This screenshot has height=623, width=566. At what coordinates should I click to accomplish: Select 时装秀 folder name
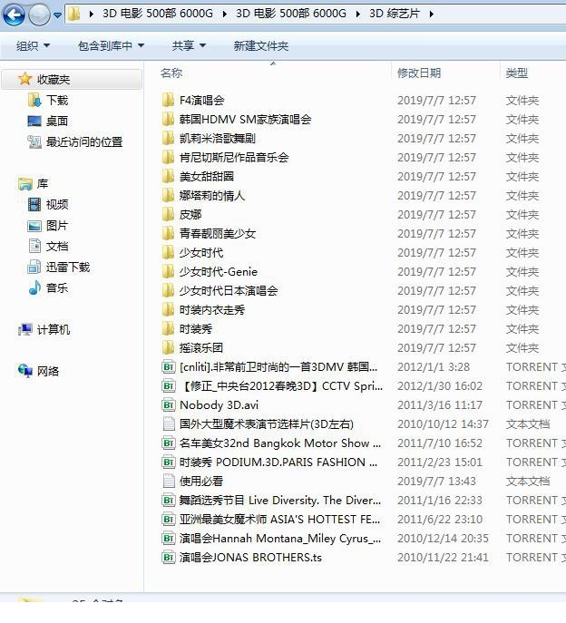pyautogui.click(x=196, y=329)
